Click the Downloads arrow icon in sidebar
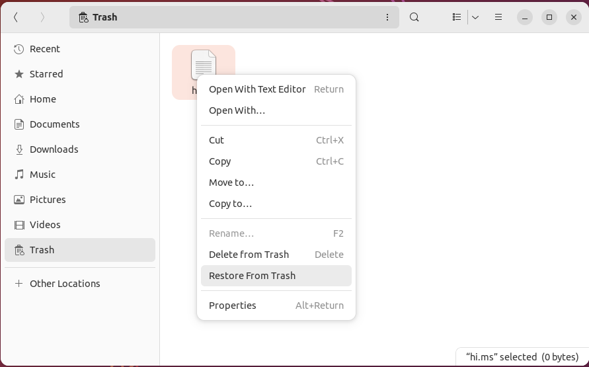This screenshot has width=589, height=367. [19, 149]
